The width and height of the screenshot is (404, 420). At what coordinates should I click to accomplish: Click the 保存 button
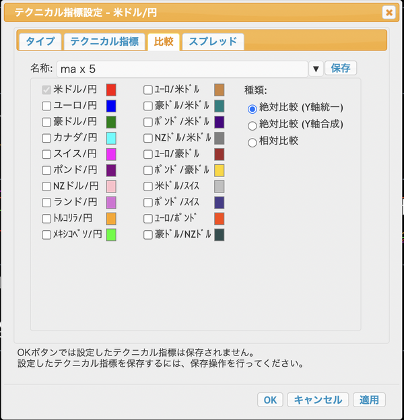(341, 68)
